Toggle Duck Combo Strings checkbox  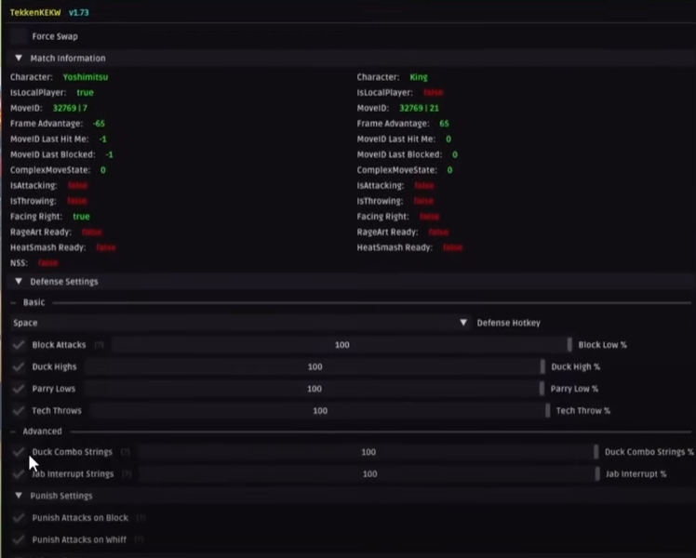point(19,452)
